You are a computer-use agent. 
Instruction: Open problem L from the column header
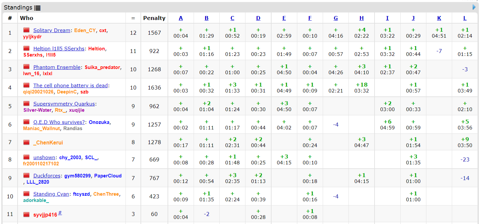point(465,18)
